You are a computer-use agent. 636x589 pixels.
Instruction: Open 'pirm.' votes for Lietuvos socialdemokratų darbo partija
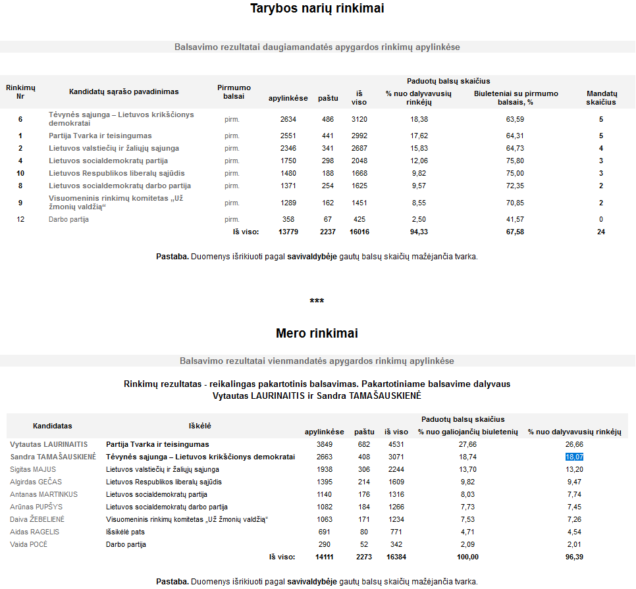(232, 186)
